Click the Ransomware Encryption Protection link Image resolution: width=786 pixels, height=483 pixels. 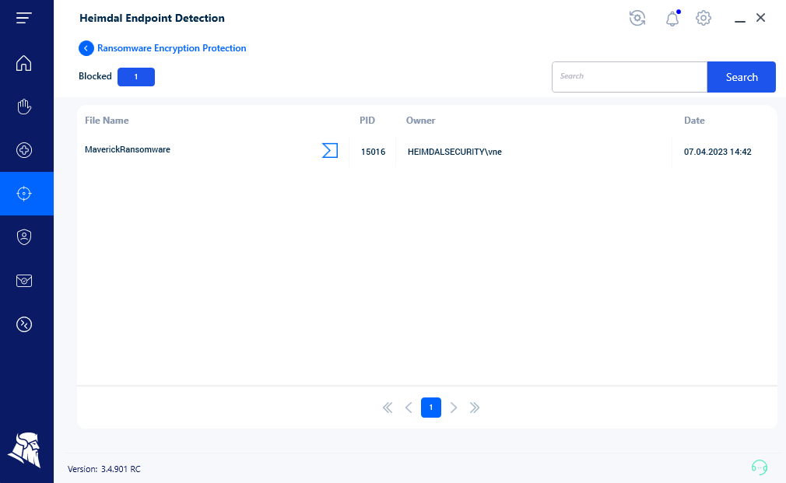(x=171, y=48)
